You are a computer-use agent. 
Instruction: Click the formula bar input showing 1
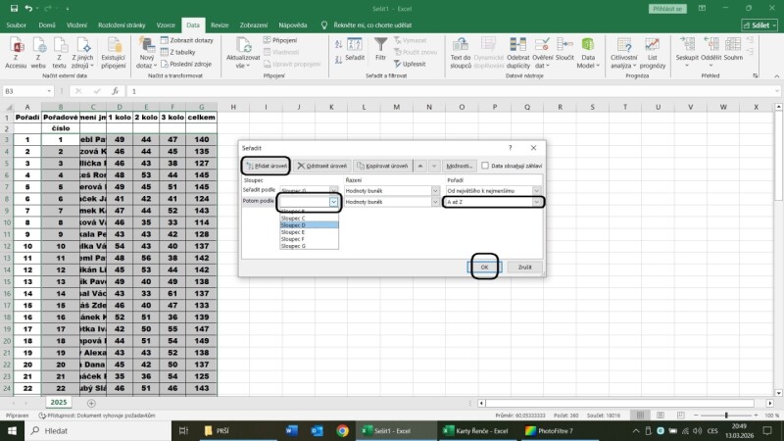click(453, 91)
